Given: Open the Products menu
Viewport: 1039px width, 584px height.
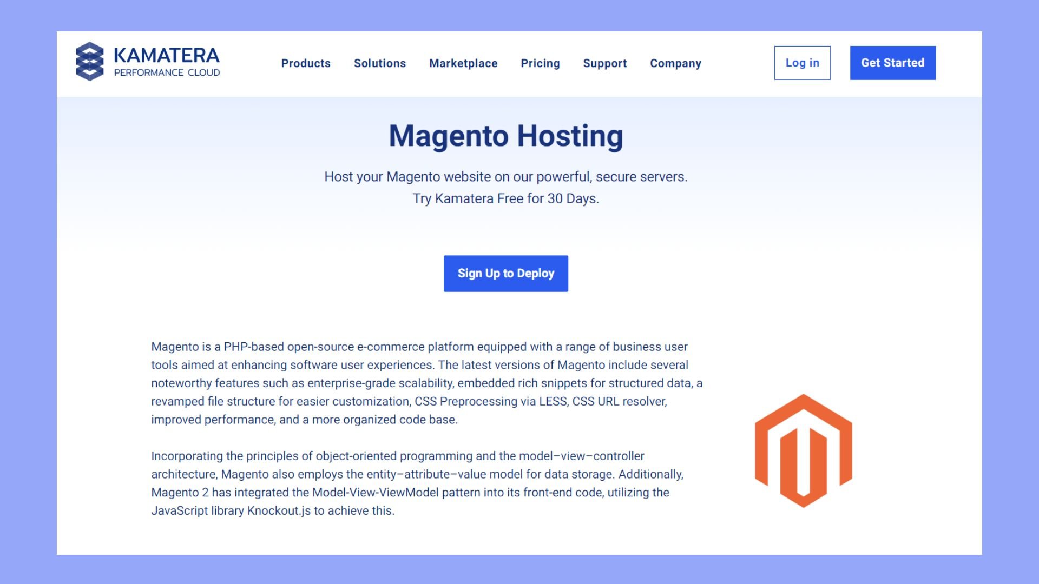Looking at the screenshot, I should click(x=306, y=63).
